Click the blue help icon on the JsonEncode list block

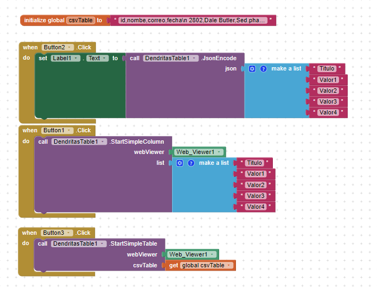coord(263,69)
